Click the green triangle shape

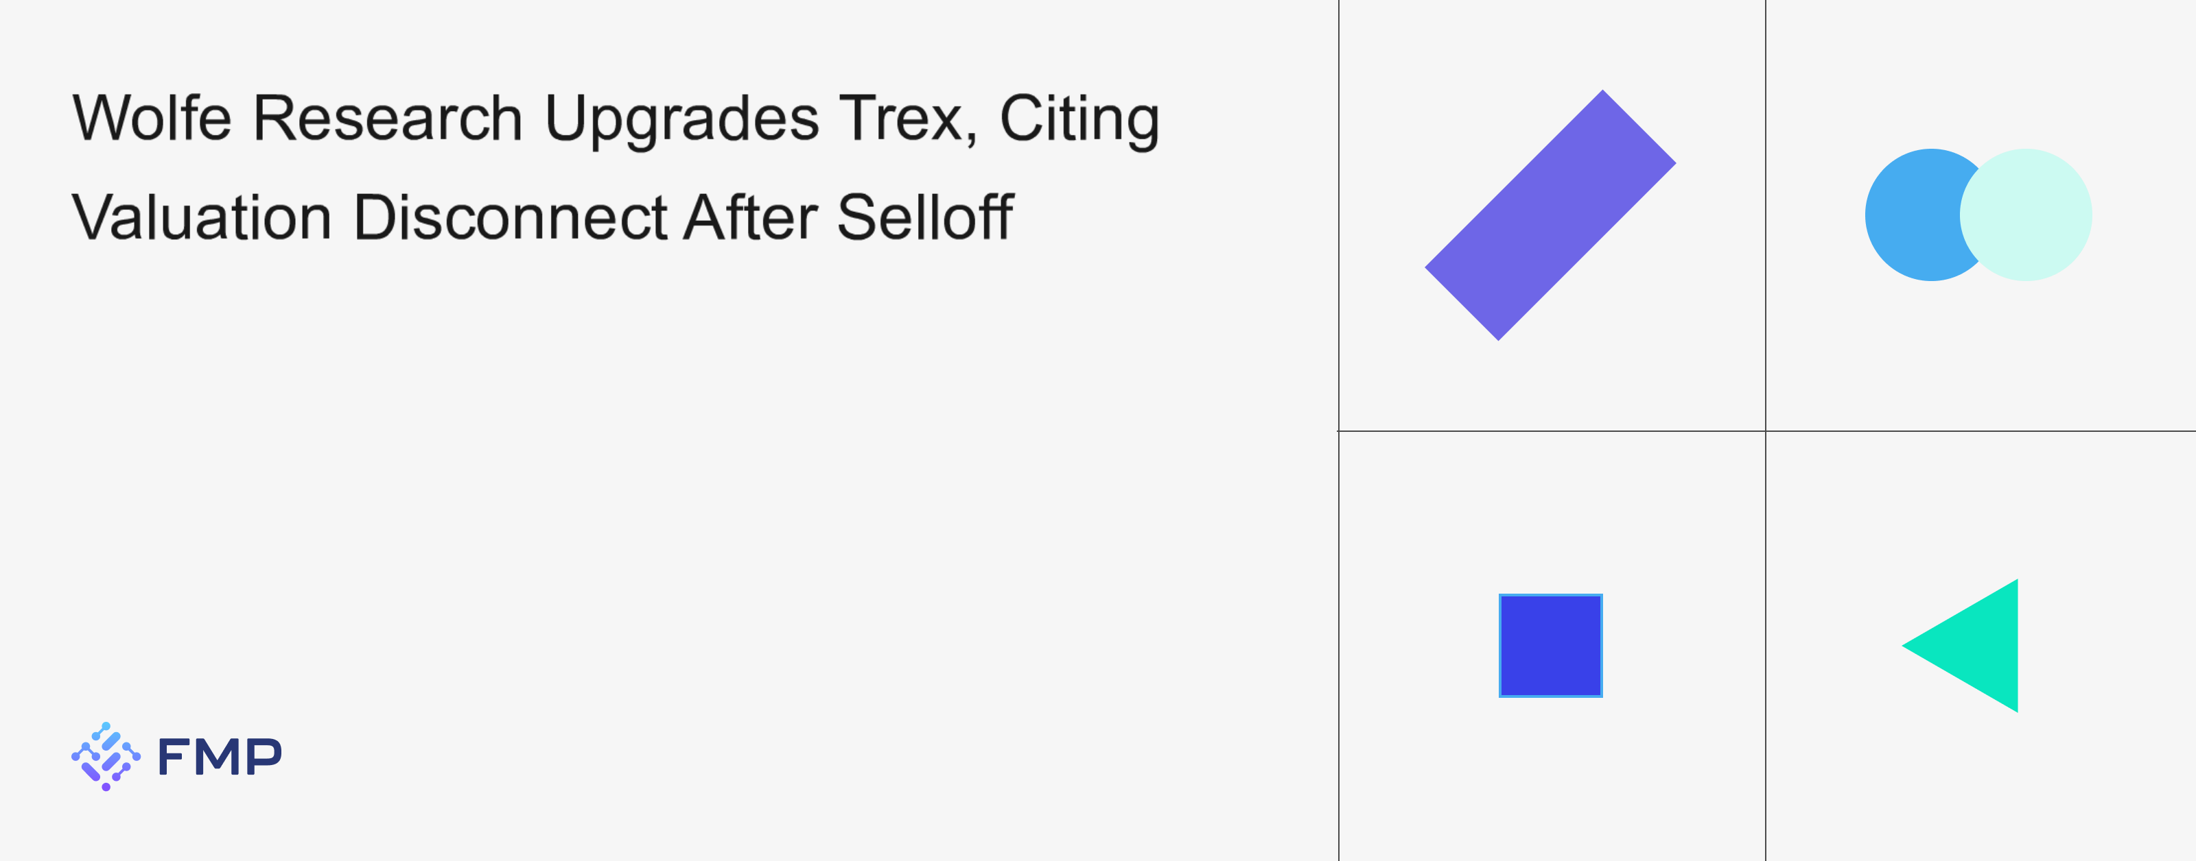[x=1978, y=646]
